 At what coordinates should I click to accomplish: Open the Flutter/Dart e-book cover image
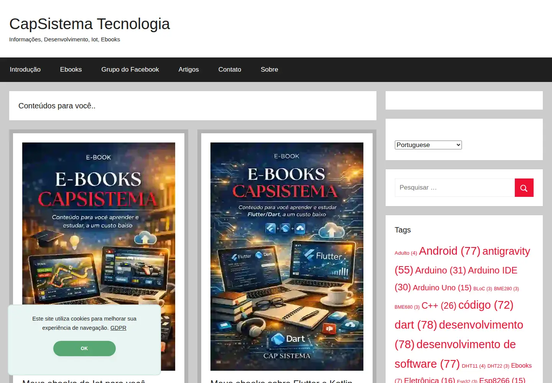coord(287,256)
